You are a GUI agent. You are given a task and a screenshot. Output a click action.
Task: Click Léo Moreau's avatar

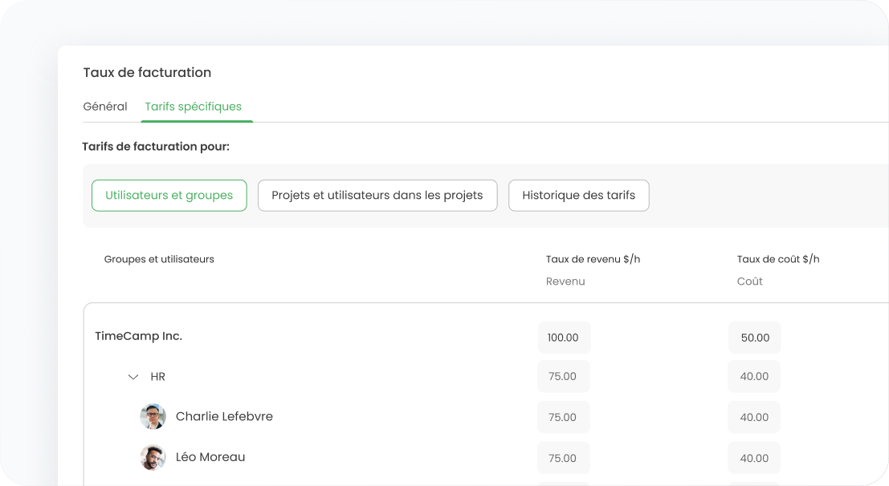click(x=153, y=458)
